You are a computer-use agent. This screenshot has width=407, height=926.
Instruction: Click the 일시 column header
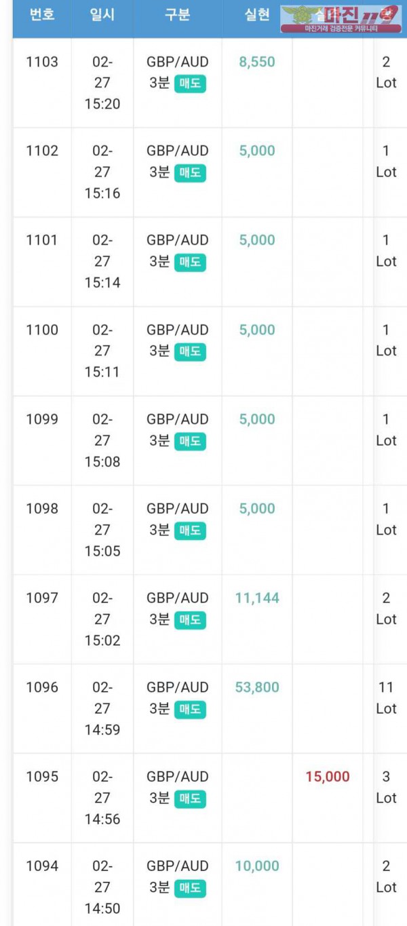click(102, 16)
